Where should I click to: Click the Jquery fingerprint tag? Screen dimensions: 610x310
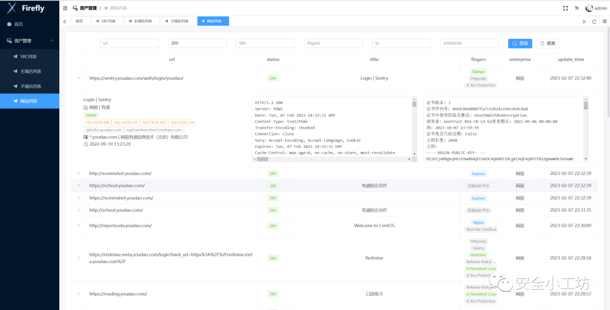478,248
